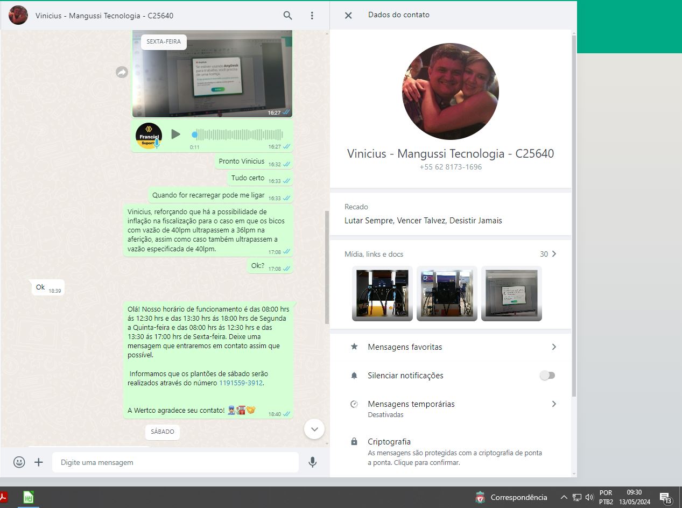The image size is (682, 508).
Task: Click the Mensagens favoritas star icon
Action: click(354, 347)
